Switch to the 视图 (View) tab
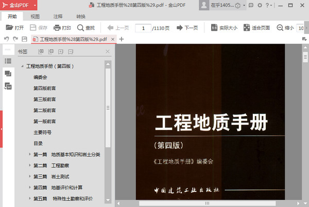The image size is (309, 207). click(35, 16)
